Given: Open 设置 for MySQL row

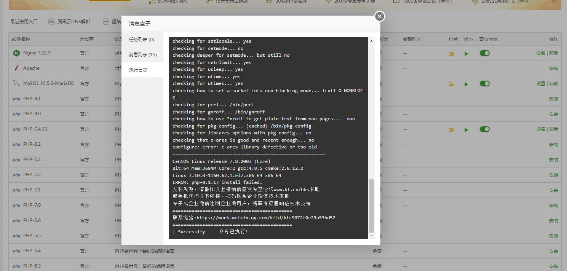Looking at the screenshot, I should pyautogui.click(x=541, y=84).
